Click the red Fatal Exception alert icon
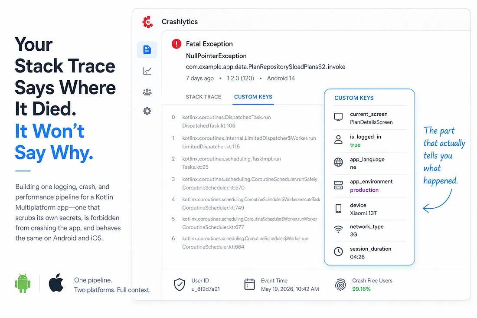Screen dimensions: 477x318 pos(176,44)
